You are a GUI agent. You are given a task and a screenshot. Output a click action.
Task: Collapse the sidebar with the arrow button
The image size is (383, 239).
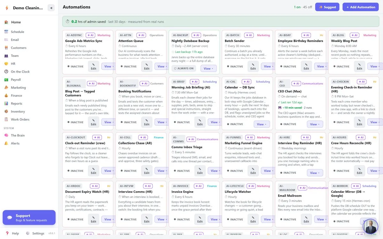point(51,8)
